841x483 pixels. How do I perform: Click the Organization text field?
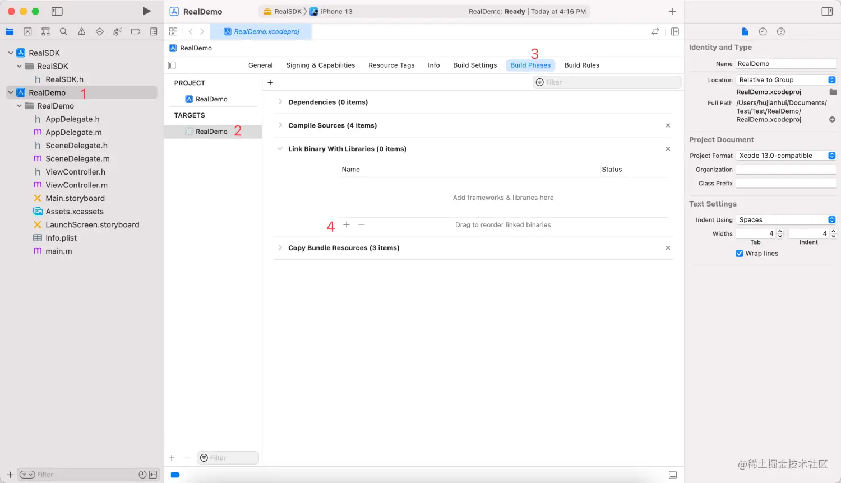[x=786, y=170]
